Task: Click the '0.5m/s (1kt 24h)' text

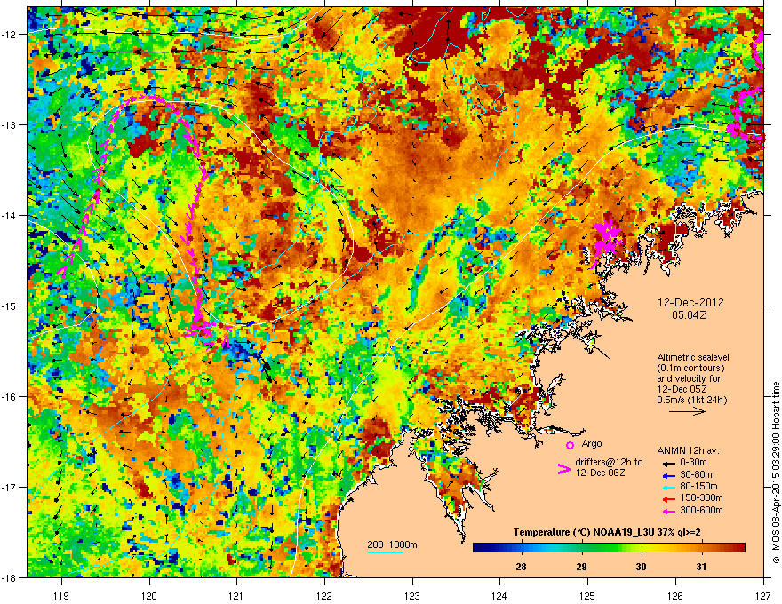Action: pos(691,400)
